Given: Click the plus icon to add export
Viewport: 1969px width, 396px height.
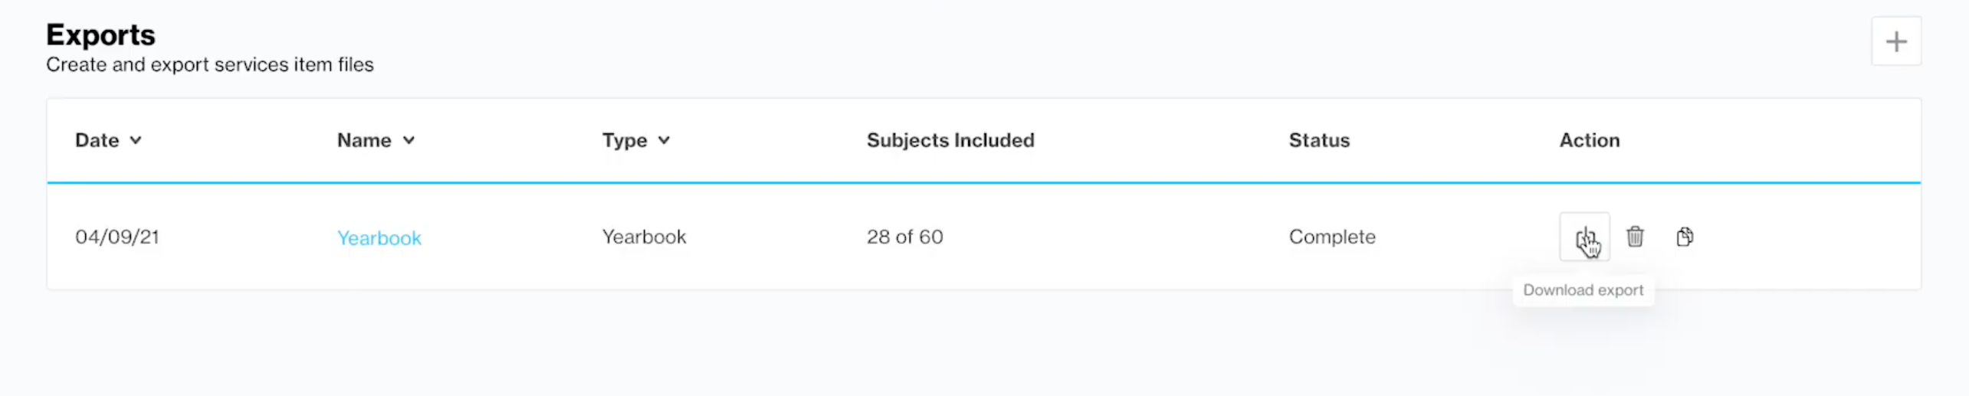Looking at the screenshot, I should point(1895,41).
